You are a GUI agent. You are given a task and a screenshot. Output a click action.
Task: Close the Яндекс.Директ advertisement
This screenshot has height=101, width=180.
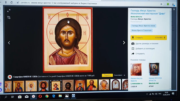click(x=124, y=75)
